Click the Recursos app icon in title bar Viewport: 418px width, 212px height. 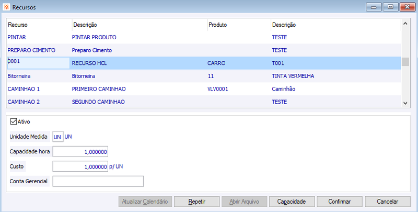tap(6, 7)
